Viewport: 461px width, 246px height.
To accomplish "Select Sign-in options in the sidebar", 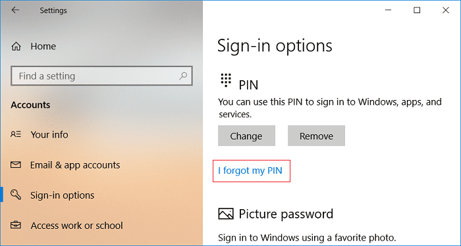I will (63, 195).
